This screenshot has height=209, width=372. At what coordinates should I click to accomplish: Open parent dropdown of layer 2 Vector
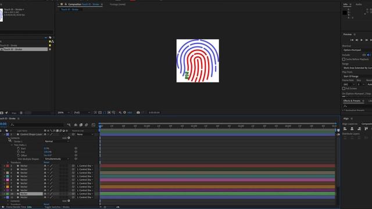(x=85, y=166)
